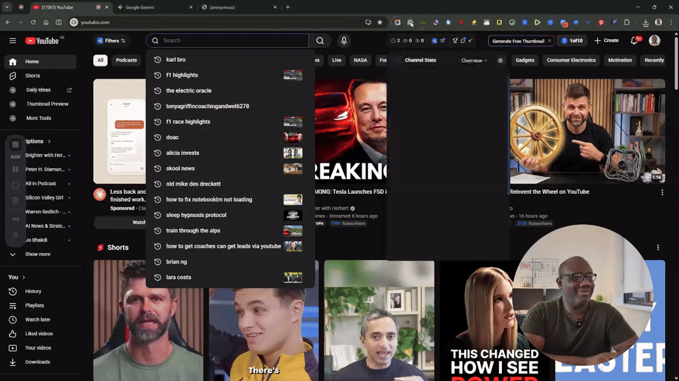This screenshot has height=381, width=679.
Task: Open browser downloads icon
Action: [x=645, y=23]
